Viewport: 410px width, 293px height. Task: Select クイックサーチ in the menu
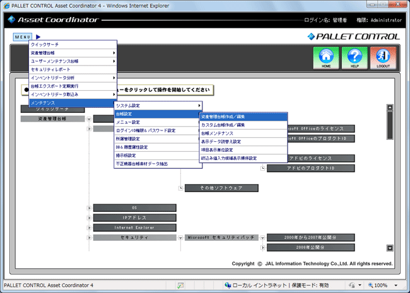pyautogui.click(x=73, y=44)
